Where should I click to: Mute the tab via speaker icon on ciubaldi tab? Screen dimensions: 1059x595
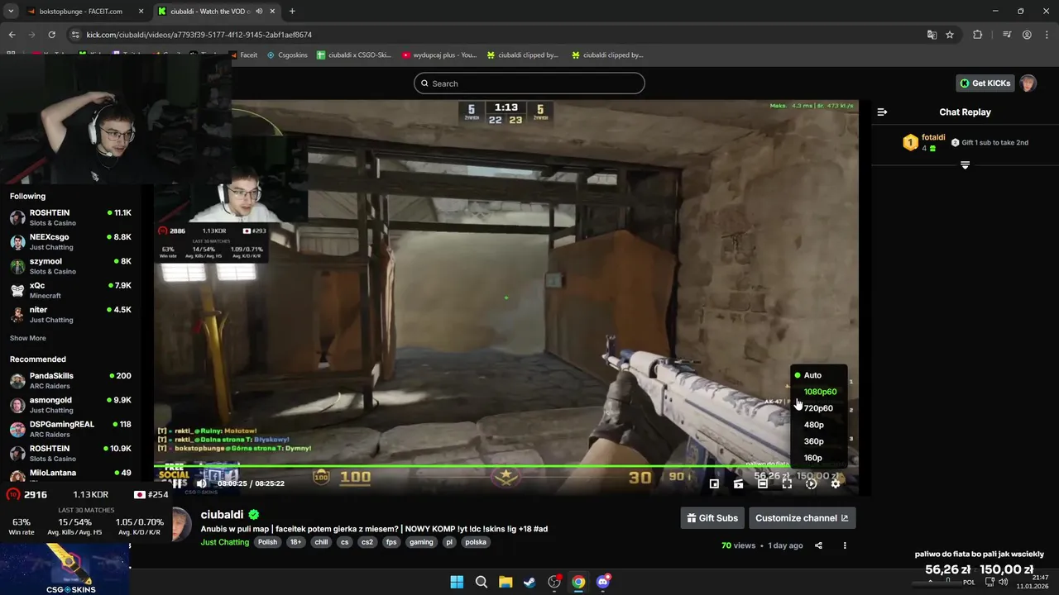click(259, 12)
